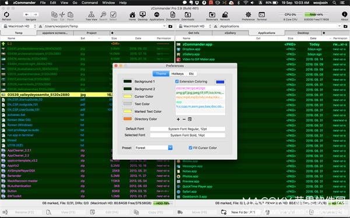The width and height of the screenshot is (350, 218).
Task: Pick the blue Extension Coloring swatch
Action: 220,82
